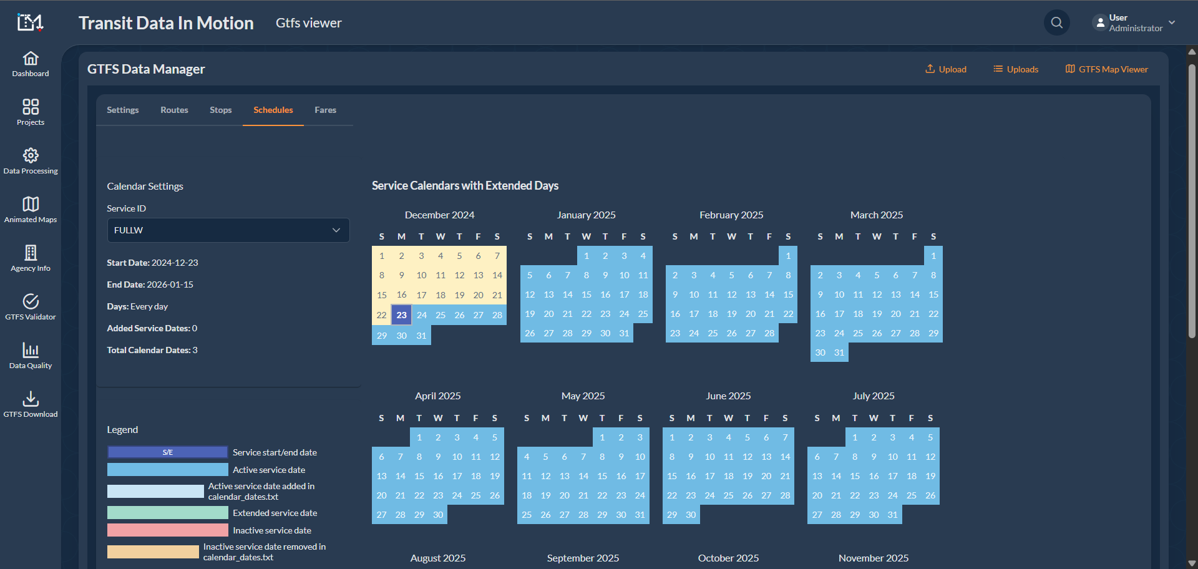Switch to the Routes tab
This screenshot has width=1198, height=569.
point(174,110)
